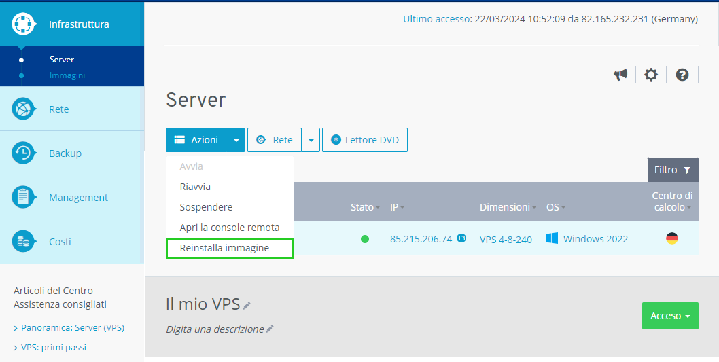
Task: Sort the table by Stato column
Action: pos(366,207)
